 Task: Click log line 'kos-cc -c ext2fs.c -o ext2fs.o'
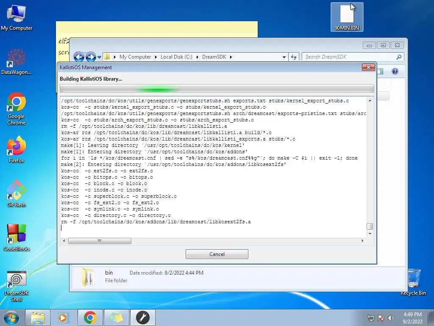107,171
